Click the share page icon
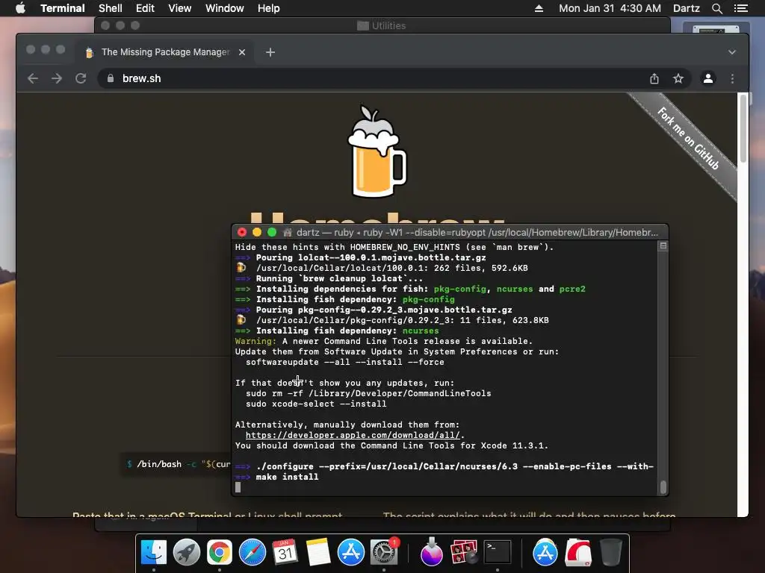765x573 pixels. (x=654, y=78)
